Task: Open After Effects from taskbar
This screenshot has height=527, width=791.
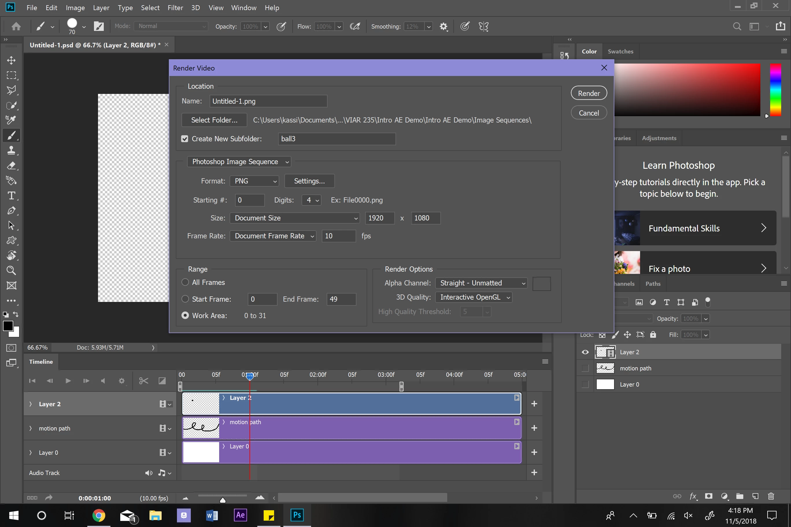Action: coord(241,515)
